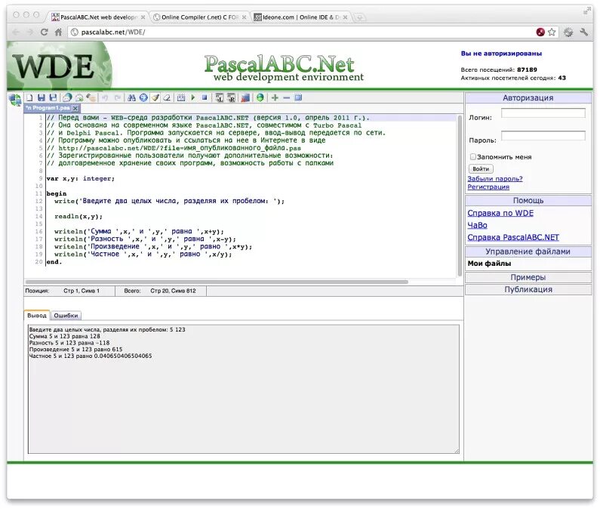This screenshot has height=509, width=600.
Task: Click code line 'readln(x,y);'
Action: point(78,217)
